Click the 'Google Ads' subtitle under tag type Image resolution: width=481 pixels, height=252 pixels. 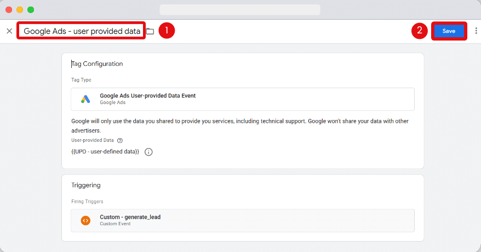pos(113,102)
